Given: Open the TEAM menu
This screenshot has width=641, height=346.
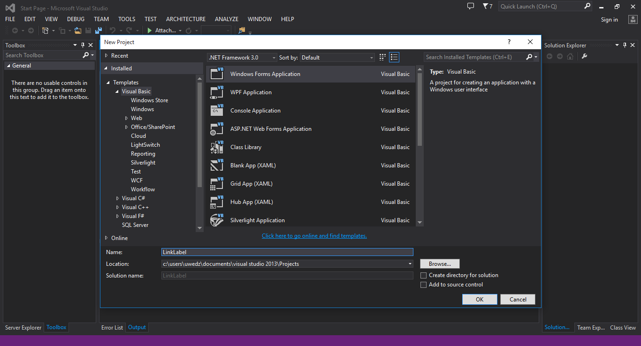Looking at the screenshot, I should coord(101,19).
